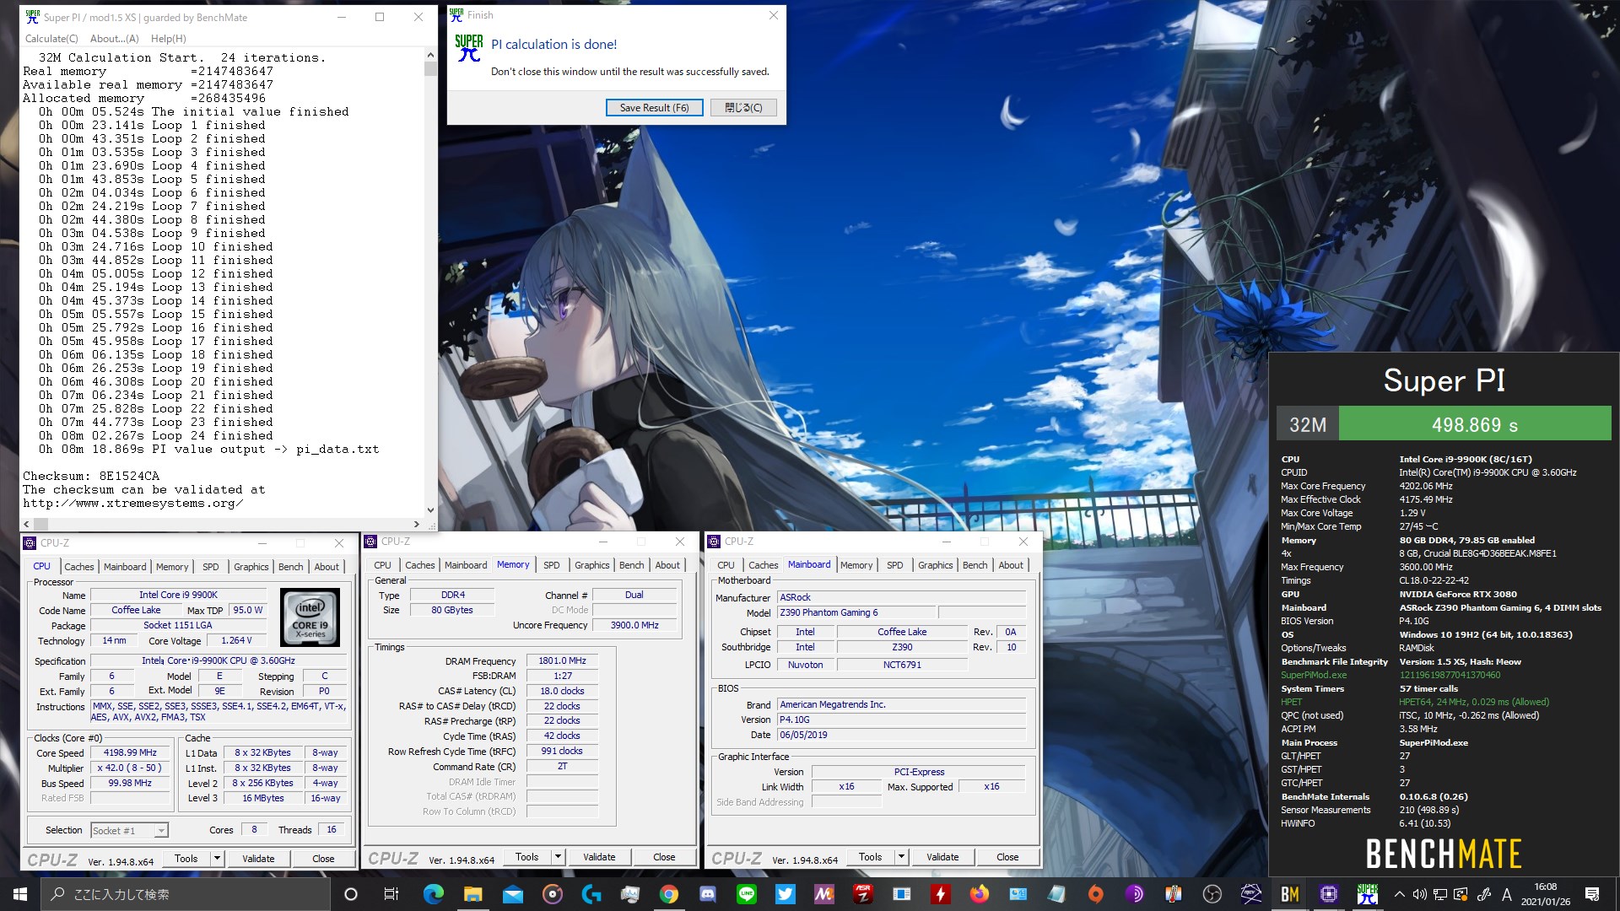Open Logitech G HUB taskbar icon
This screenshot has height=911, width=1620.
tap(591, 894)
